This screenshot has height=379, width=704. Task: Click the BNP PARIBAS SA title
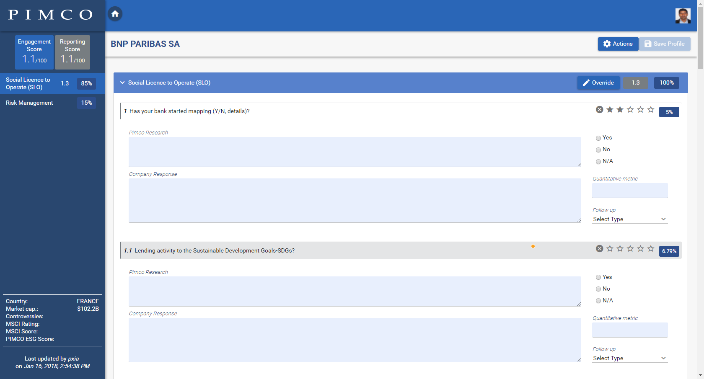pyautogui.click(x=145, y=44)
